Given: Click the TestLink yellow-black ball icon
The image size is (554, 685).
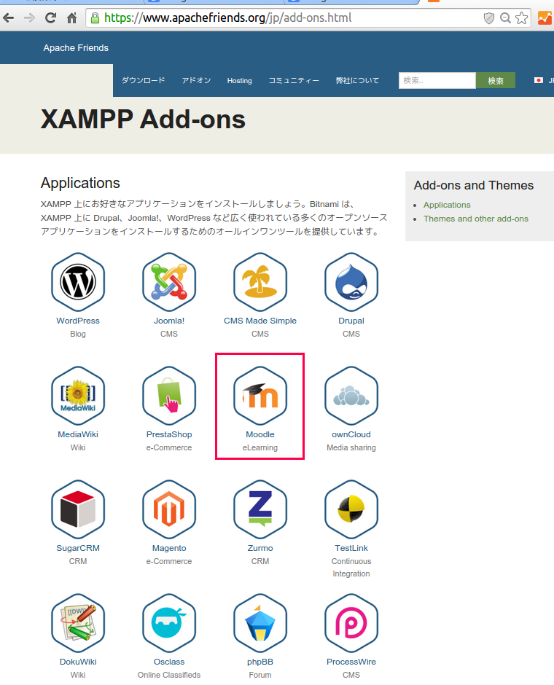Looking at the screenshot, I should (x=351, y=509).
